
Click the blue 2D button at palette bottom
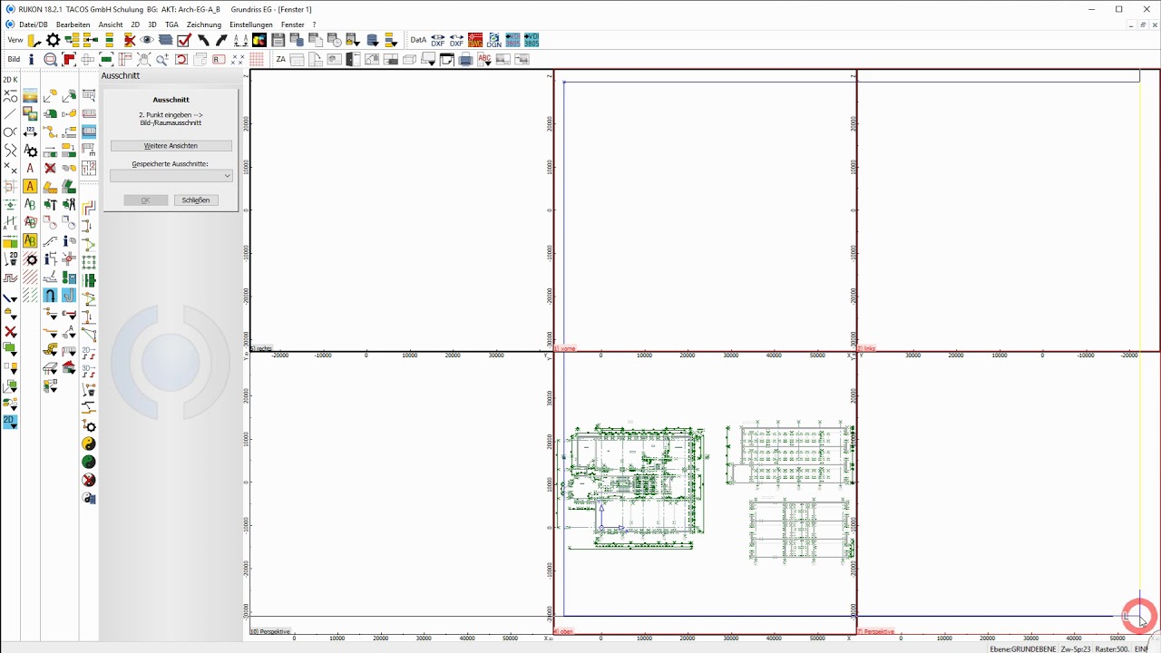pyautogui.click(x=10, y=422)
